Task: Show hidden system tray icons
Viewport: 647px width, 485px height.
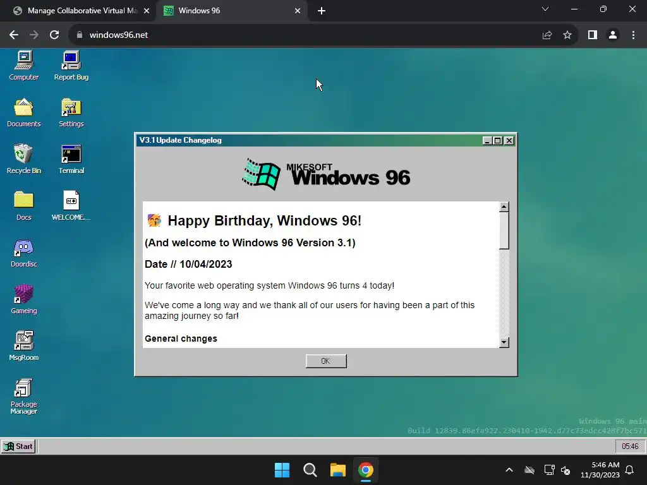Action: pos(509,470)
